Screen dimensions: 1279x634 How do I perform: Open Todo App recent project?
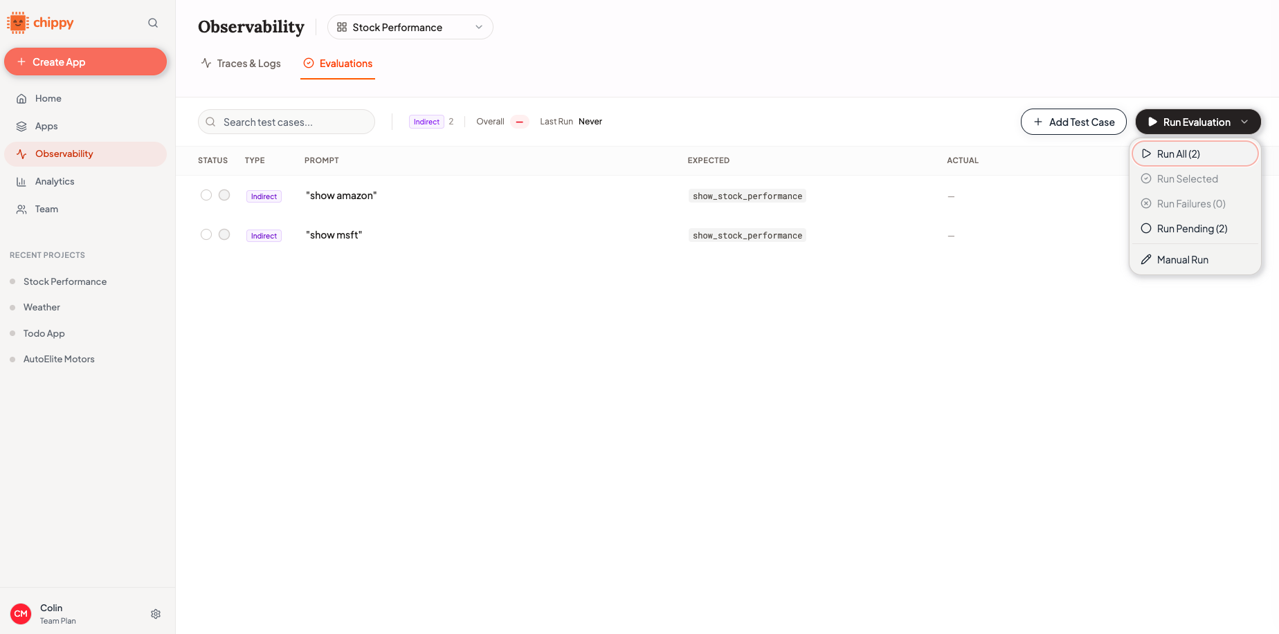44,333
